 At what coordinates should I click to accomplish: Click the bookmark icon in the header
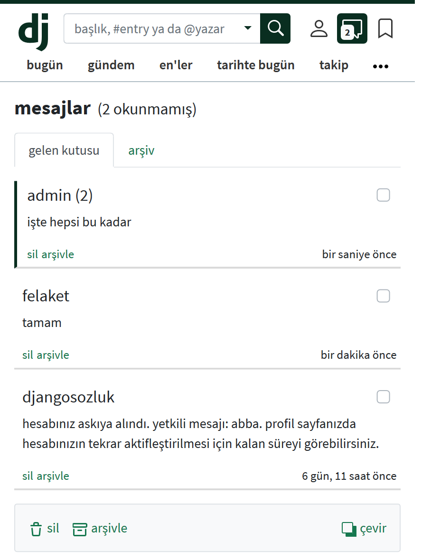[x=385, y=28]
